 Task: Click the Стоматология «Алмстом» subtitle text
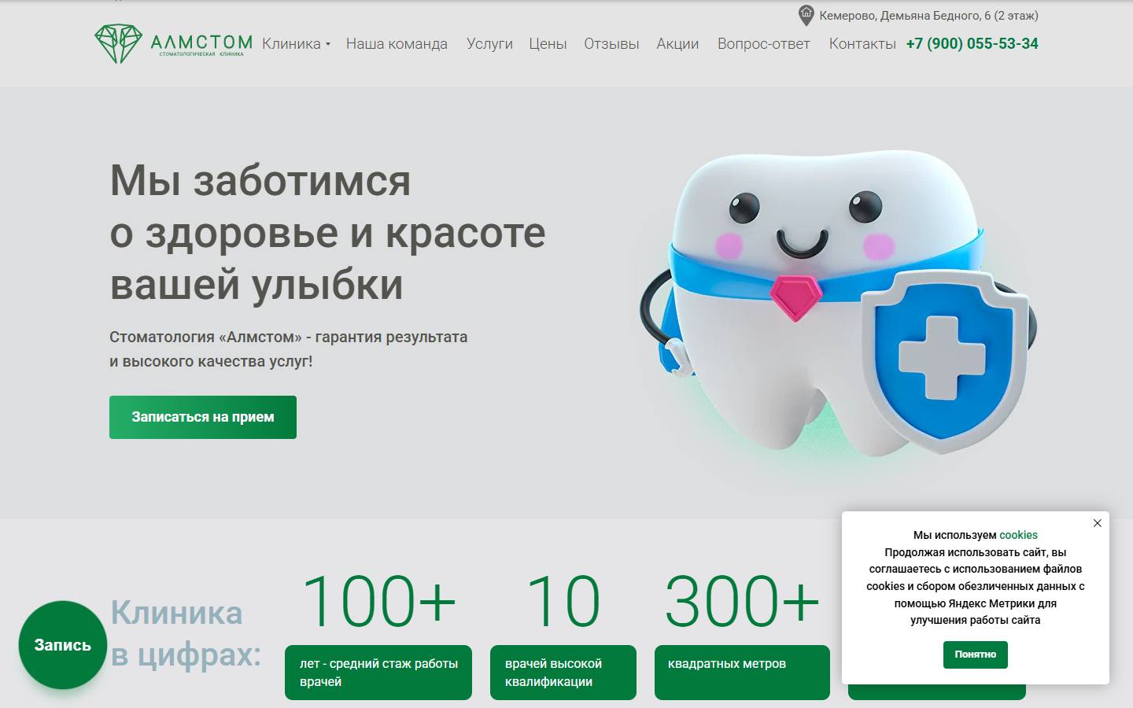[289, 349]
